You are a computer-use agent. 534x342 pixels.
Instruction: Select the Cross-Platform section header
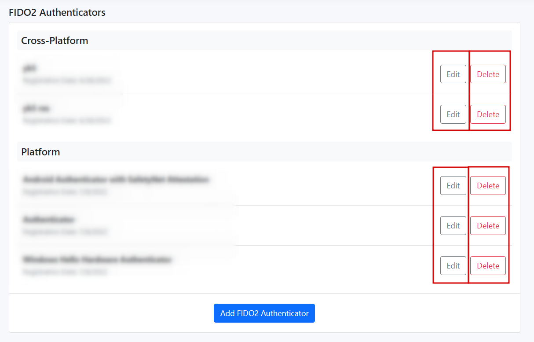pos(55,40)
